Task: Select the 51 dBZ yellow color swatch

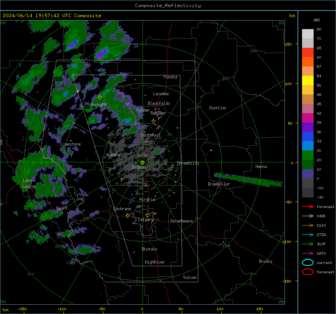Action: (308, 80)
